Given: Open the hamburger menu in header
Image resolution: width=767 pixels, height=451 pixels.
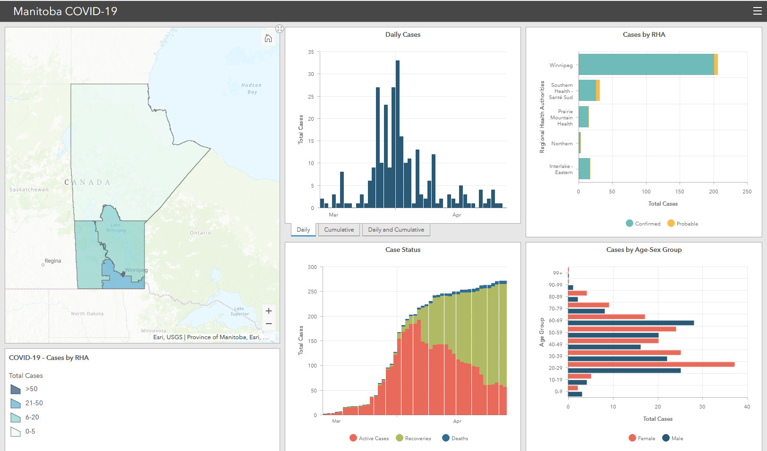Looking at the screenshot, I should click(757, 11).
